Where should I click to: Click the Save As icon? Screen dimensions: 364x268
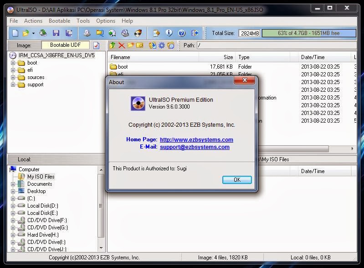click(69, 33)
